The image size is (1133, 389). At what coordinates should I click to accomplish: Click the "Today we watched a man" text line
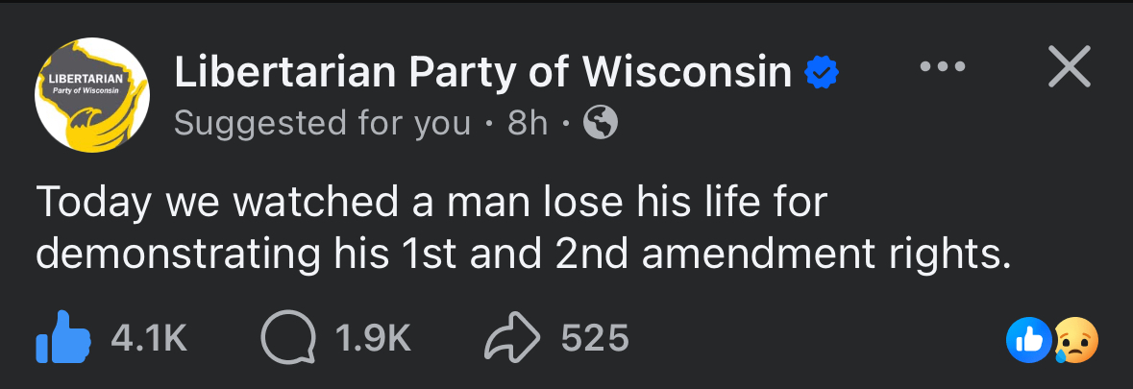[432, 202]
